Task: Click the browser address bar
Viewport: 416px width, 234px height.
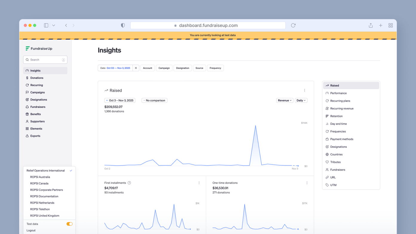Action: pyautogui.click(x=208, y=25)
